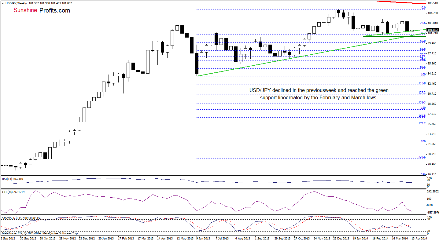The width and height of the screenshot is (439, 241).
Task: Click the Stoch(5,3,3) indicator label
Action: [20, 218]
